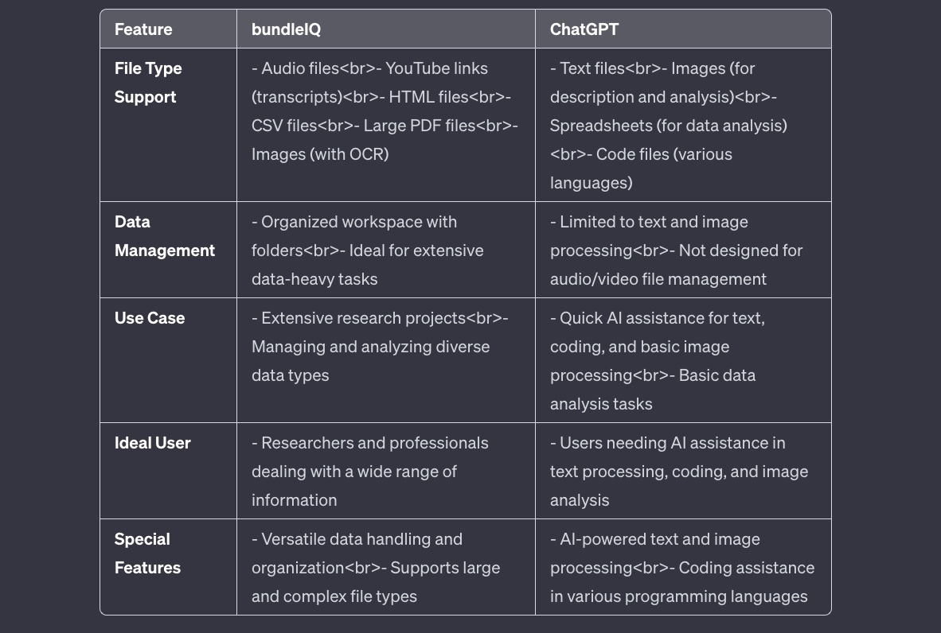Screen dimensions: 941x633
Task: Select ChatGPT's Data Management cell
Action: [x=682, y=250]
